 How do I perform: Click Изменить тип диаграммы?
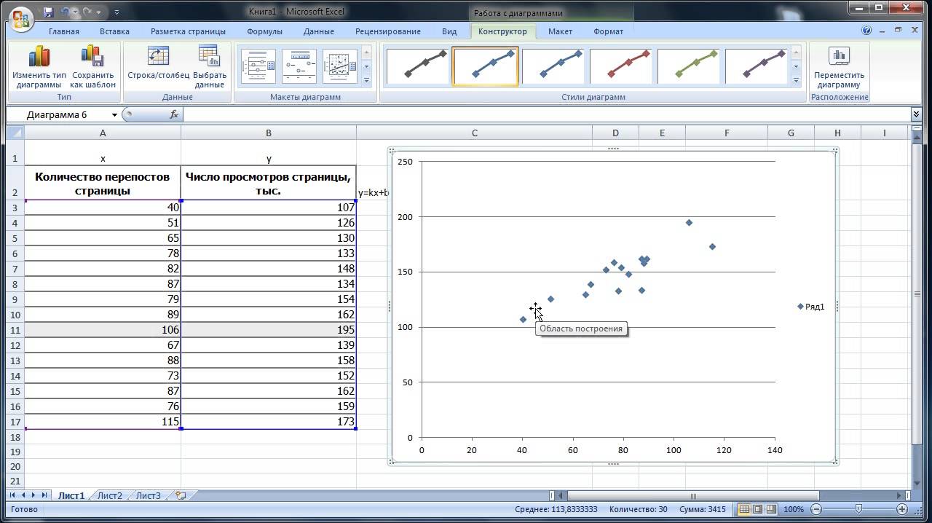coord(39,67)
